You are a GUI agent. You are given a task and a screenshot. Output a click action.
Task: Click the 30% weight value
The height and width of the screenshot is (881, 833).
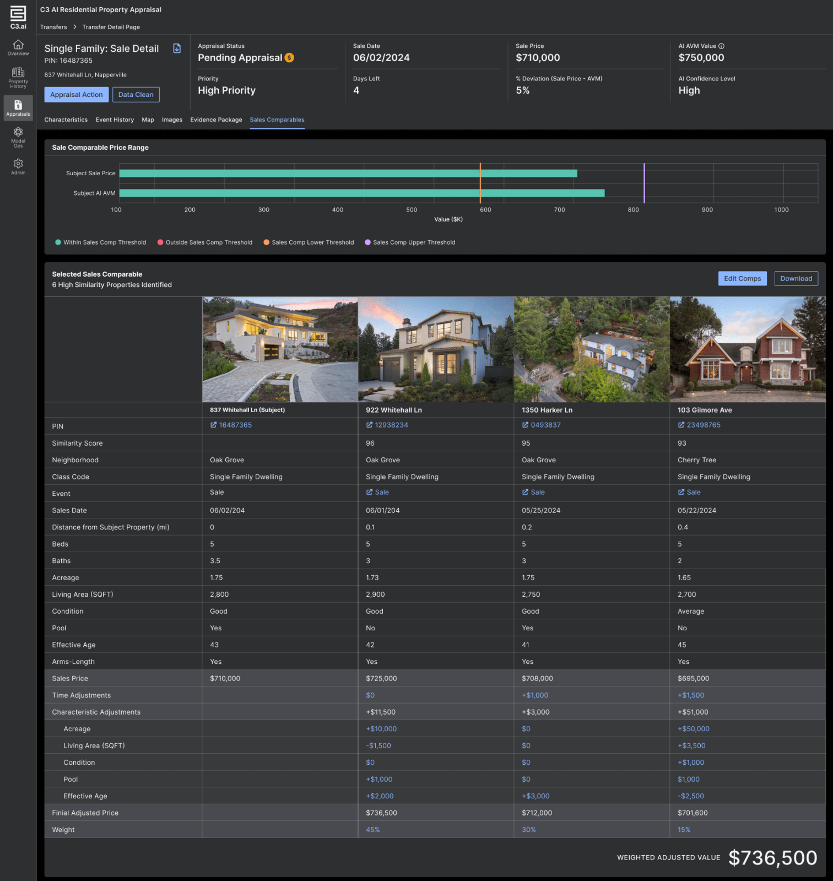tap(529, 830)
